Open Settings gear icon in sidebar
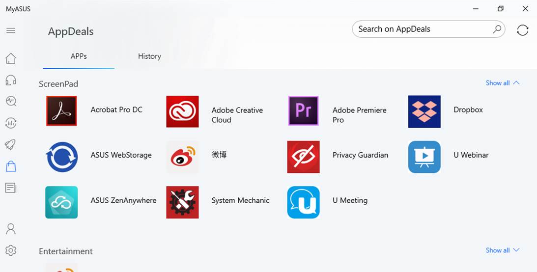This screenshot has width=537, height=272. 11,250
